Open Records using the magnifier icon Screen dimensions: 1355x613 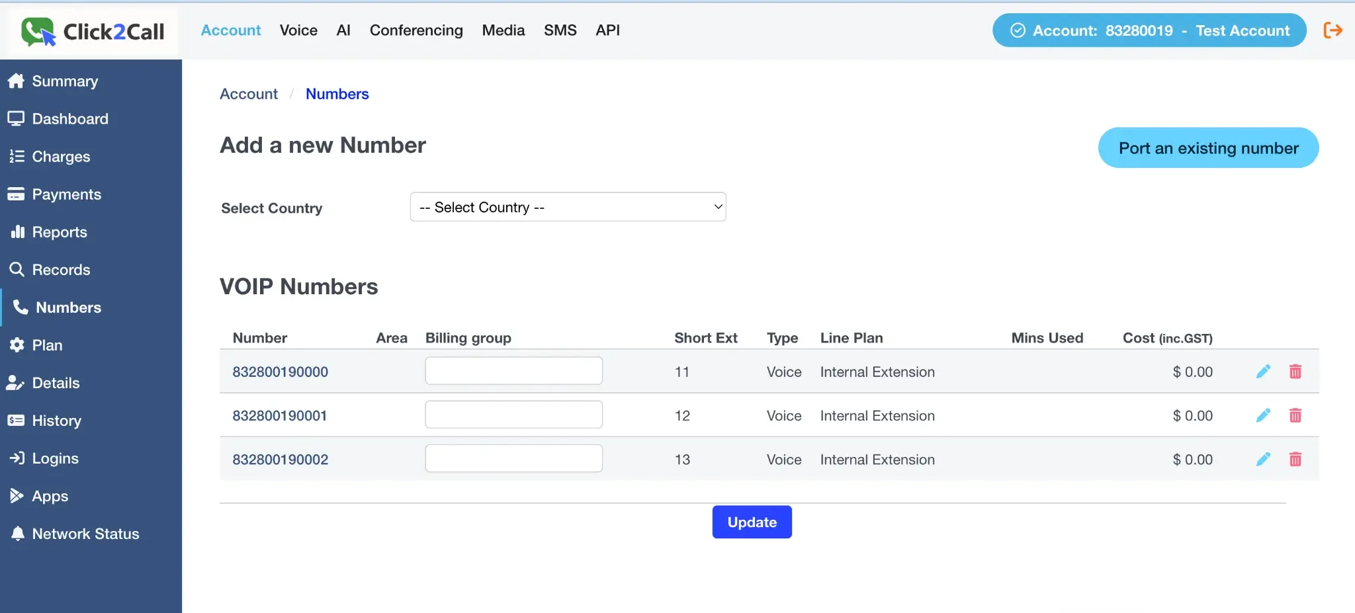pos(18,269)
